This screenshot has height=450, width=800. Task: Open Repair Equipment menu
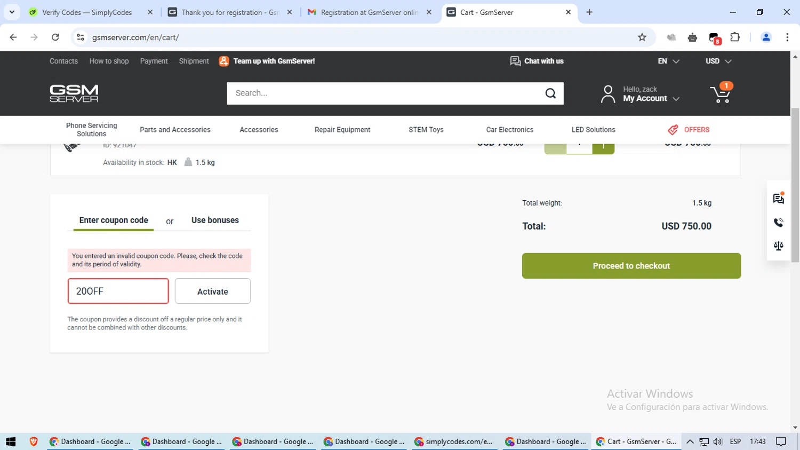[342, 130]
